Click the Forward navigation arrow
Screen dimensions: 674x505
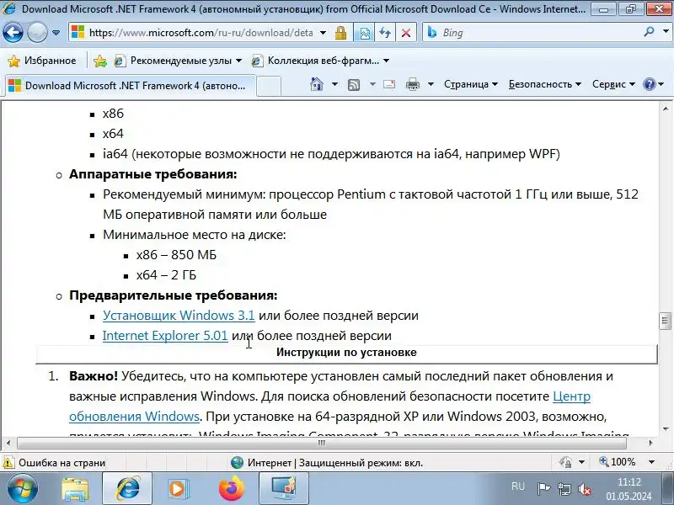37,33
